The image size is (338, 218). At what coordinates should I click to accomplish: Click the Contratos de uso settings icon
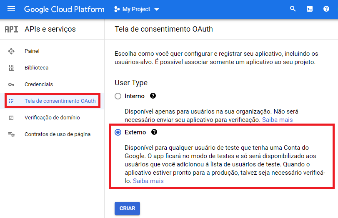coord(11,134)
